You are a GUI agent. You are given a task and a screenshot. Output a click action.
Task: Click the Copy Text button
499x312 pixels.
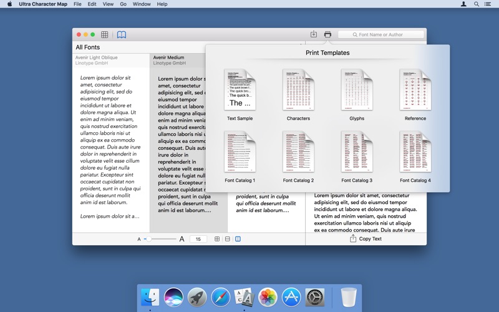370,239
